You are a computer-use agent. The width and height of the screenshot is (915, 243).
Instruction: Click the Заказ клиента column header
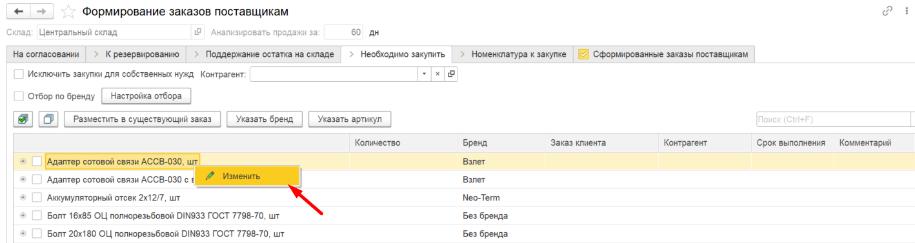click(x=601, y=142)
